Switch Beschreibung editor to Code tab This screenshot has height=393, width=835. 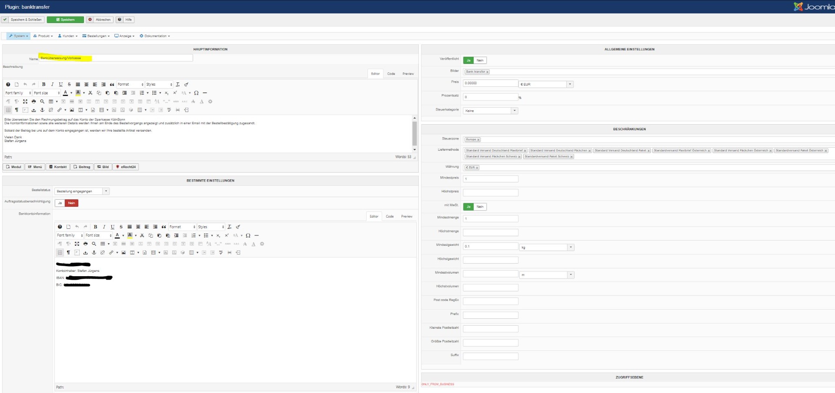[x=391, y=74]
